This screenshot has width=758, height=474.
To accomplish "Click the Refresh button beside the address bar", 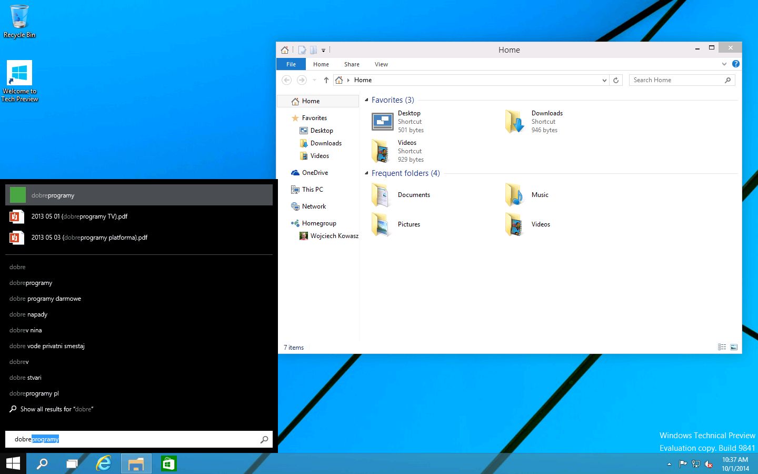I will pyautogui.click(x=616, y=80).
